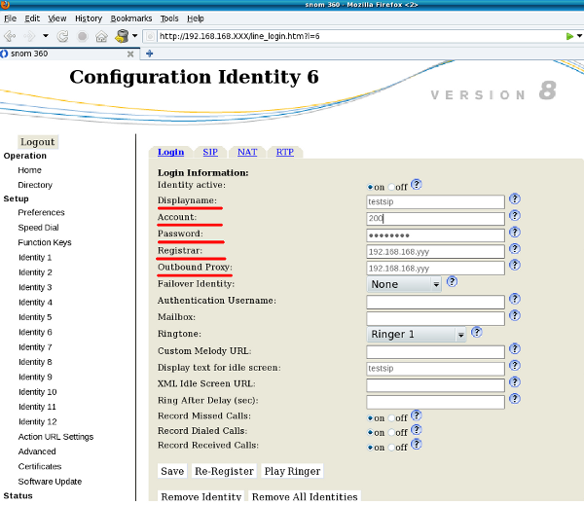The height and width of the screenshot is (505, 584).
Task: Click the browser Back arrow
Action: pos(10,36)
